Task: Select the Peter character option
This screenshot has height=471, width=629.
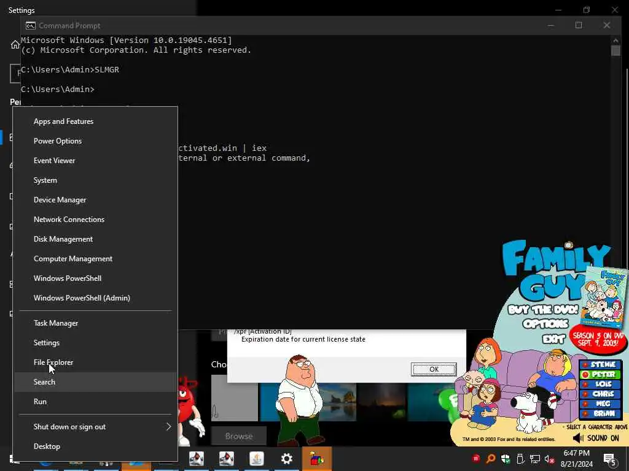Action: point(600,375)
